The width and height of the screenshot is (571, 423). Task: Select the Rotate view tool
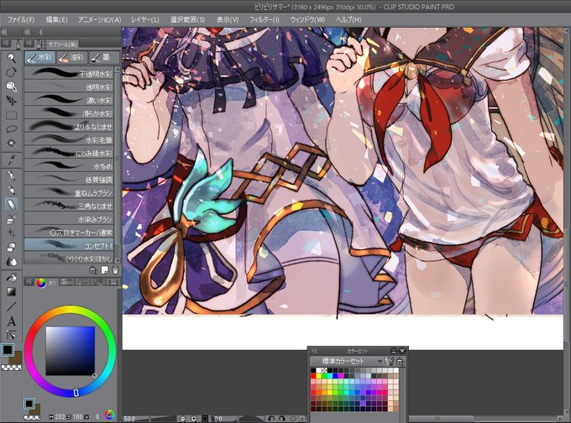12,71
